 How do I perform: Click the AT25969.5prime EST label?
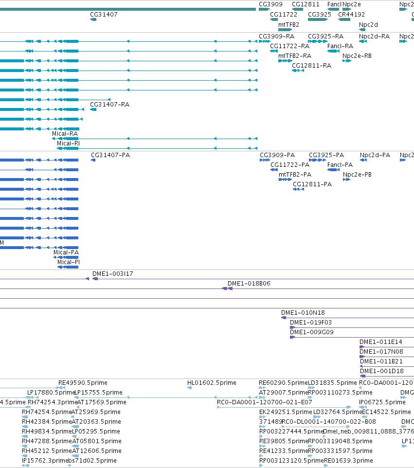[96, 412]
